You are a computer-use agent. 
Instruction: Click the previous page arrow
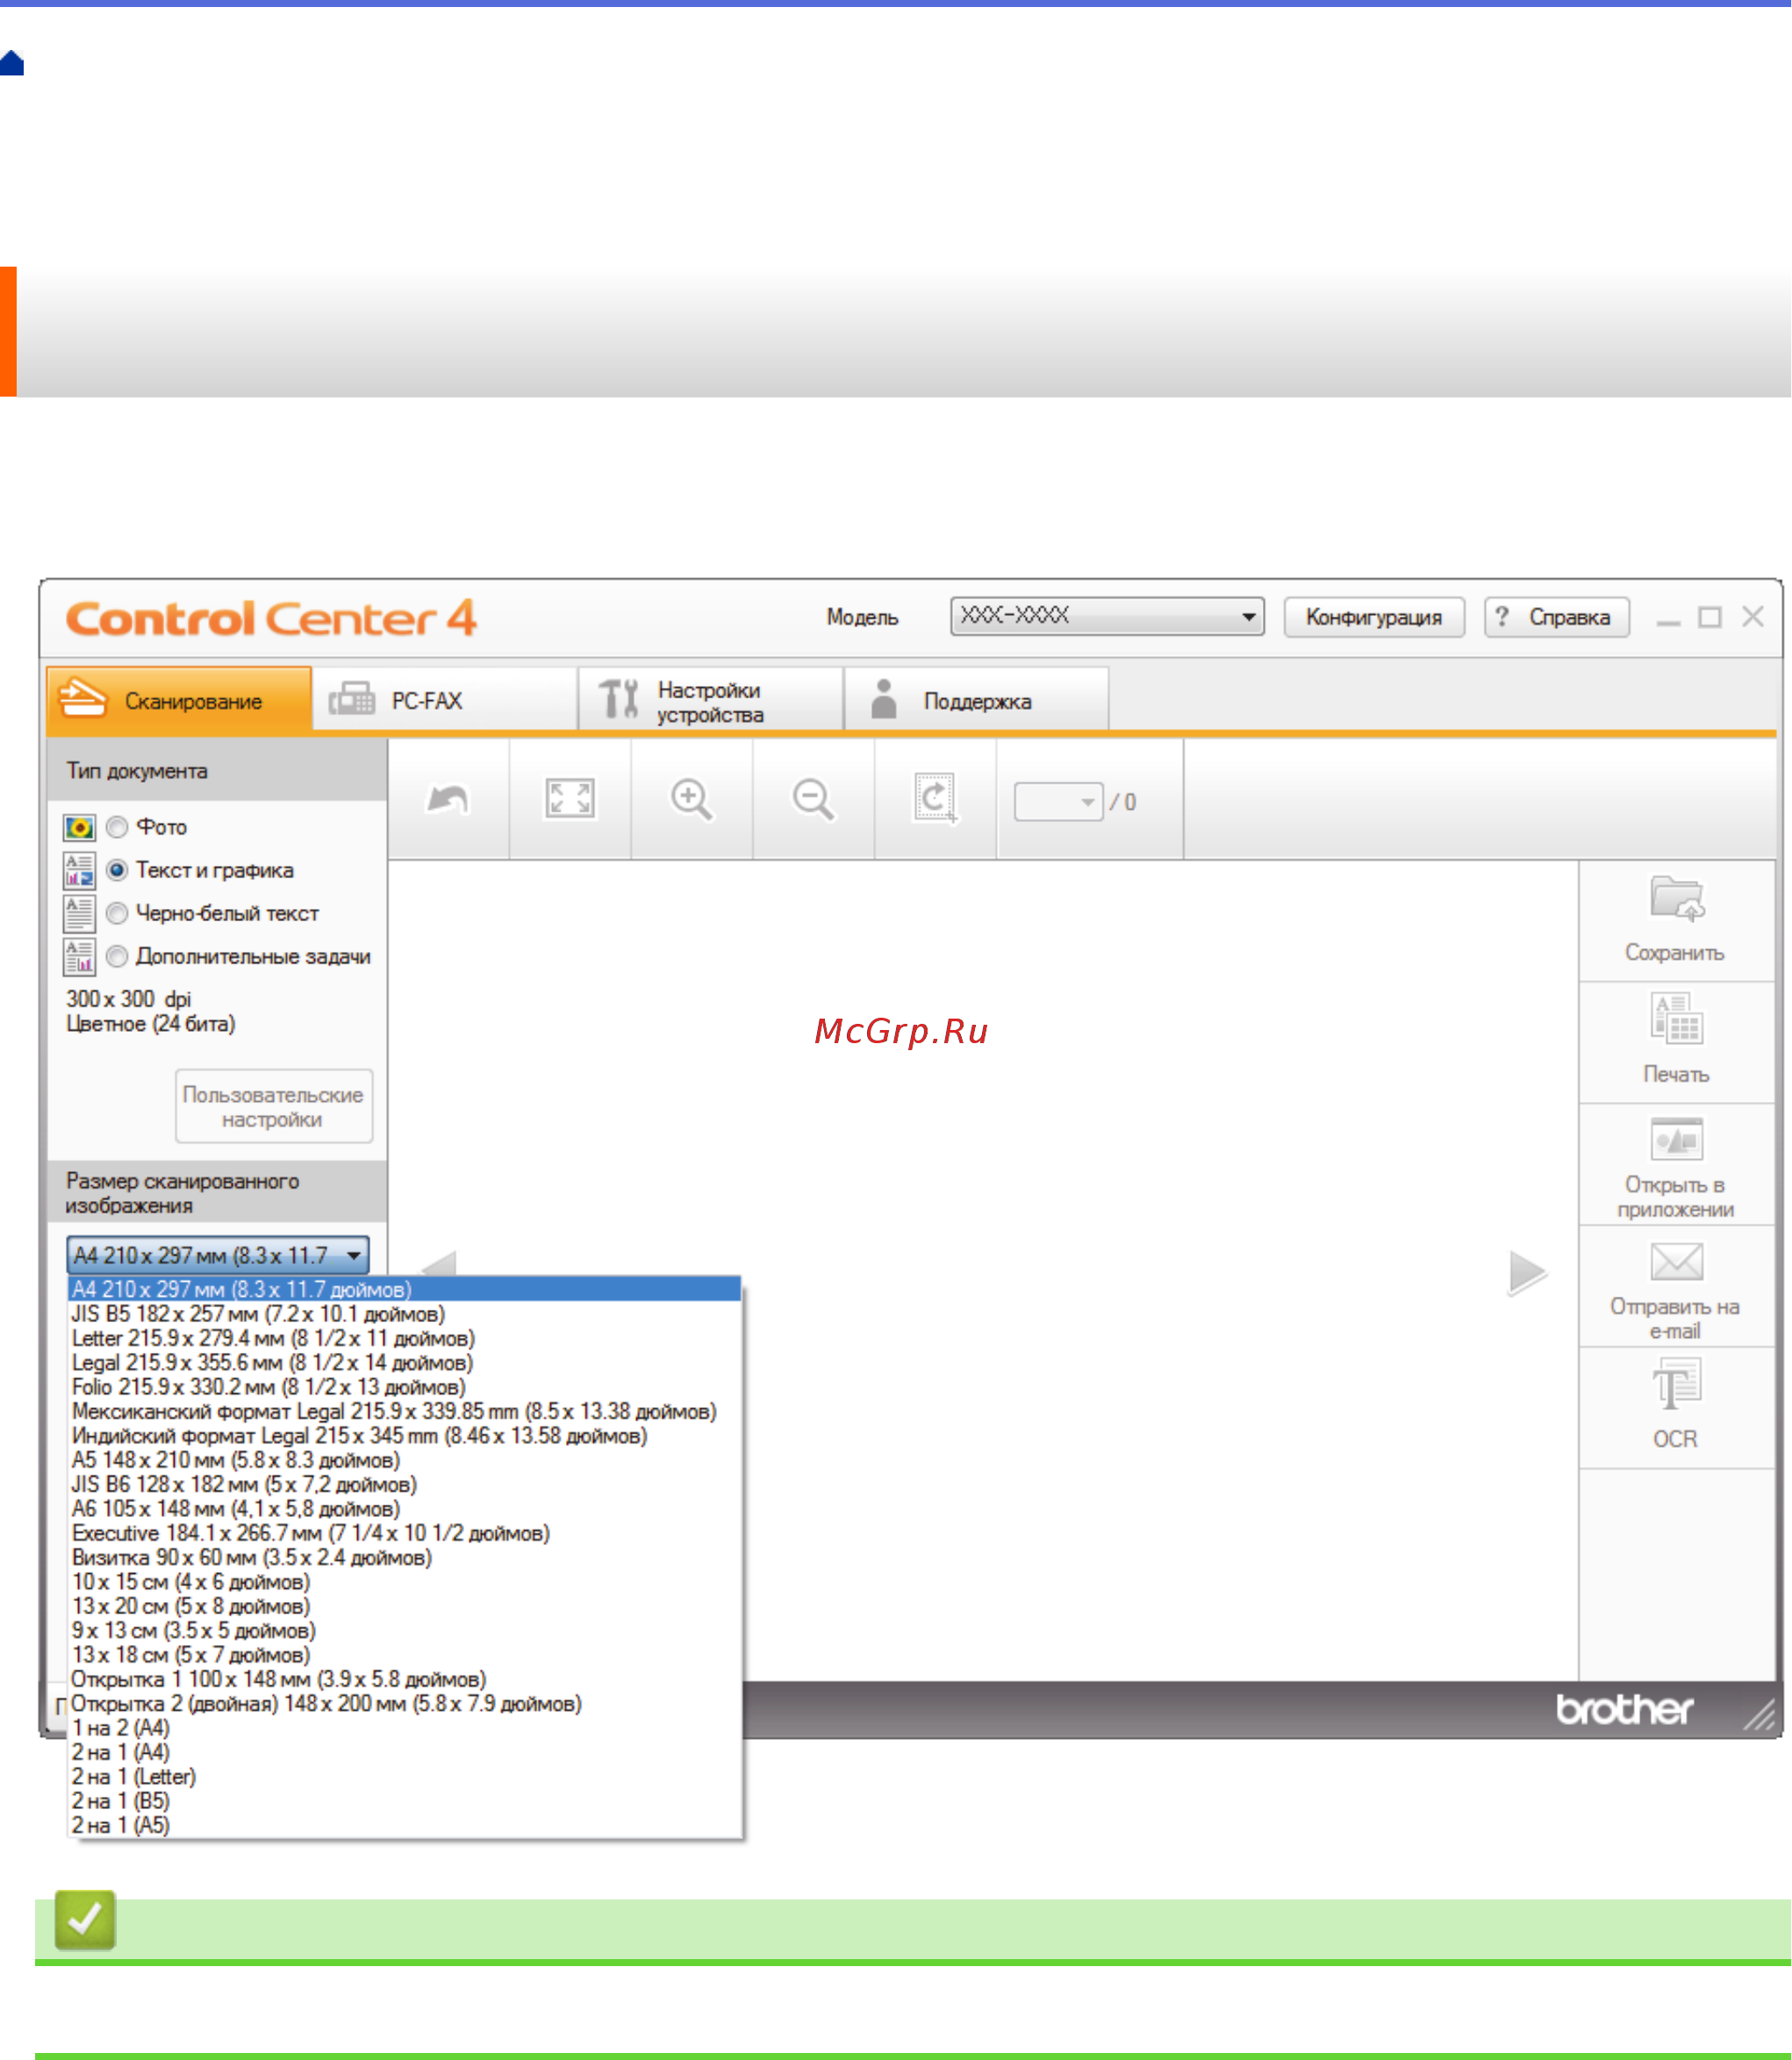pos(438,1262)
